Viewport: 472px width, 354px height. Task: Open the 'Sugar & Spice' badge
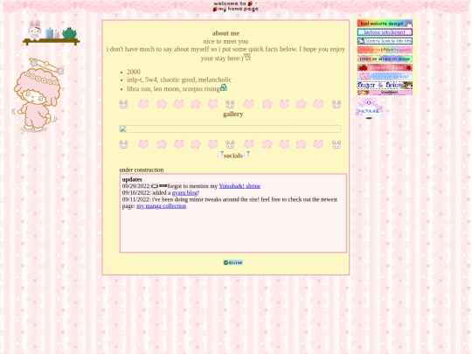click(x=385, y=85)
